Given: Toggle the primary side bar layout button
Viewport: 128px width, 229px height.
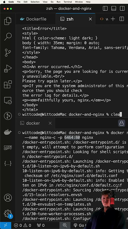Looking at the screenshot, I should (105, 9).
